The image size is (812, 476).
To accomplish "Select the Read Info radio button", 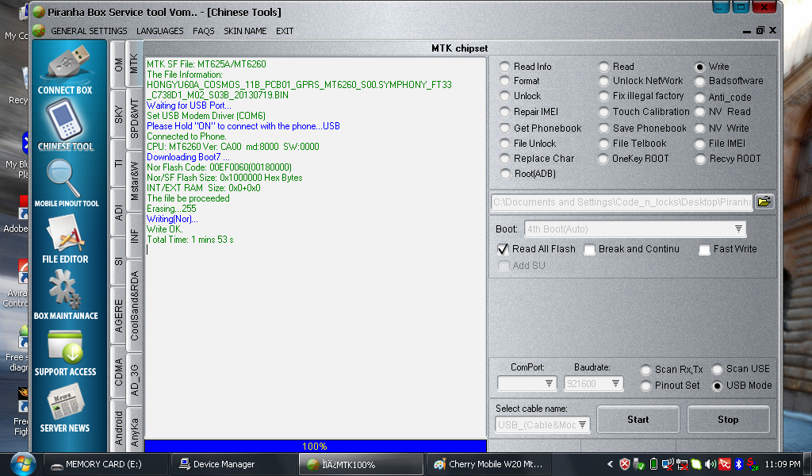I will click(x=505, y=67).
